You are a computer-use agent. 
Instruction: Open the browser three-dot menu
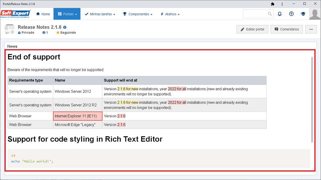point(282,4)
